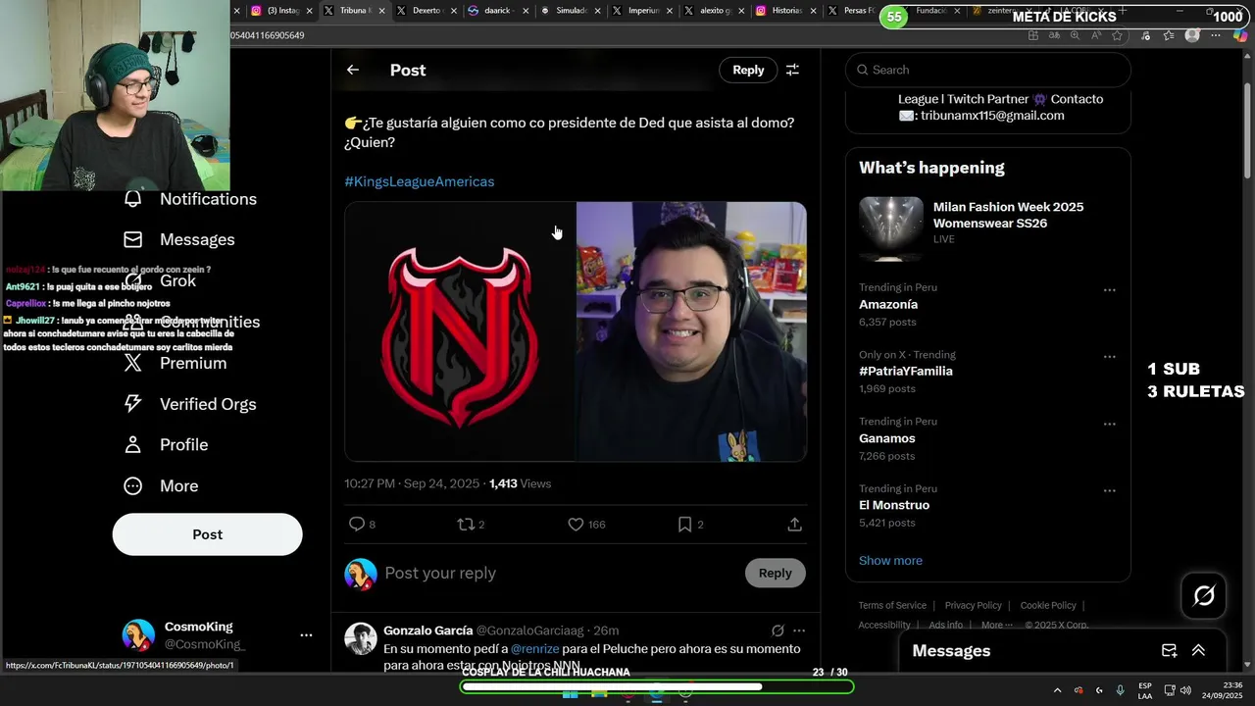Click Show more under trends

(x=890, y=561)
